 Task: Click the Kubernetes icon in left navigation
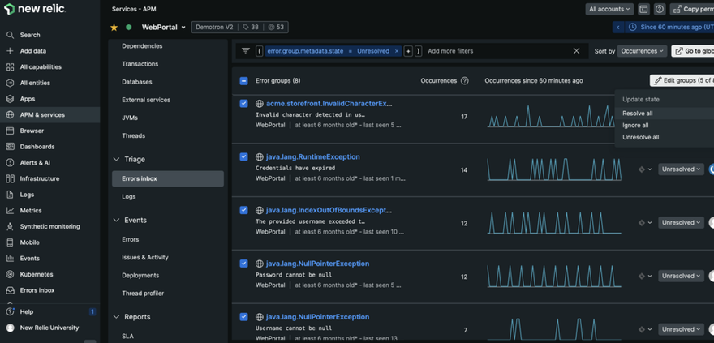(10, 274)
